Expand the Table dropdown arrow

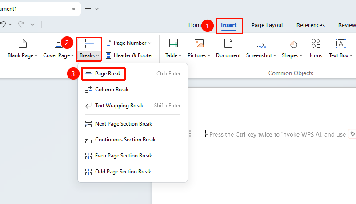click(x=180, y=55)
